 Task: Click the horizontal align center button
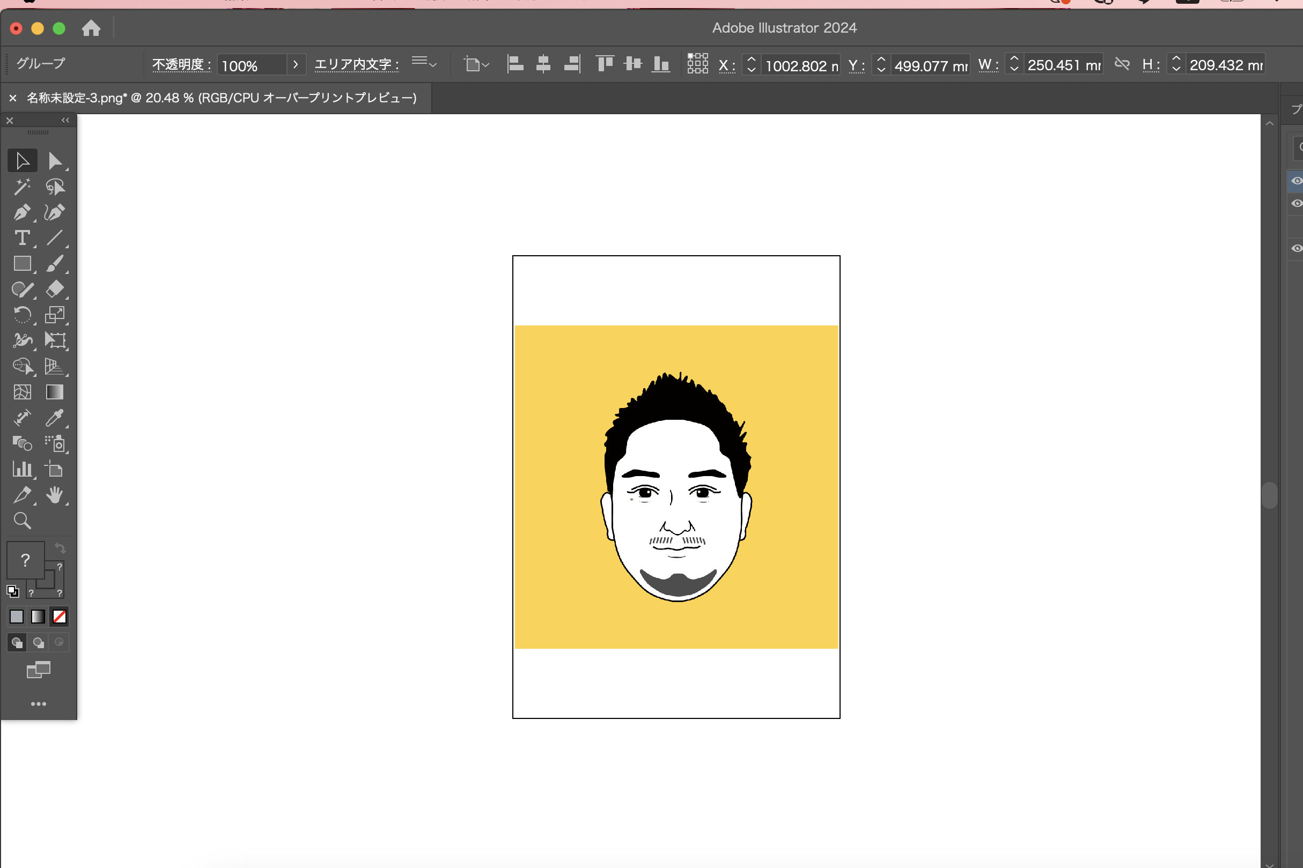point(543,64)
